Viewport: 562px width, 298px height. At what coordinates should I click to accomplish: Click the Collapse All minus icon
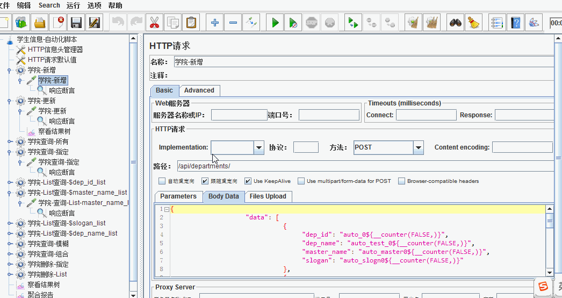click(x=233, y=23)
